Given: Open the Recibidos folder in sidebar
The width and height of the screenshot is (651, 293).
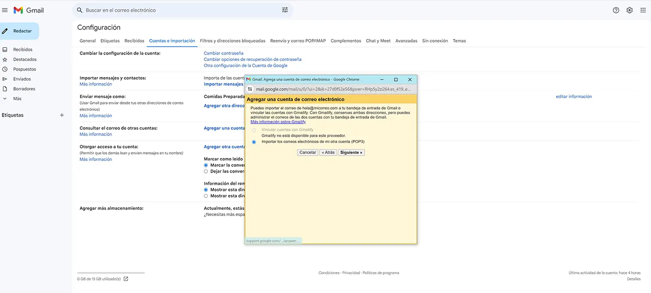Looking at the screenshot, I should [x=23, y=49].
